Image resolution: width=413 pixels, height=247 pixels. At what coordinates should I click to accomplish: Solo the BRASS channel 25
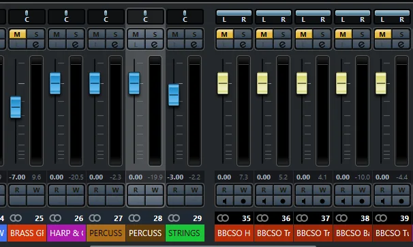[x=36, y=34]
